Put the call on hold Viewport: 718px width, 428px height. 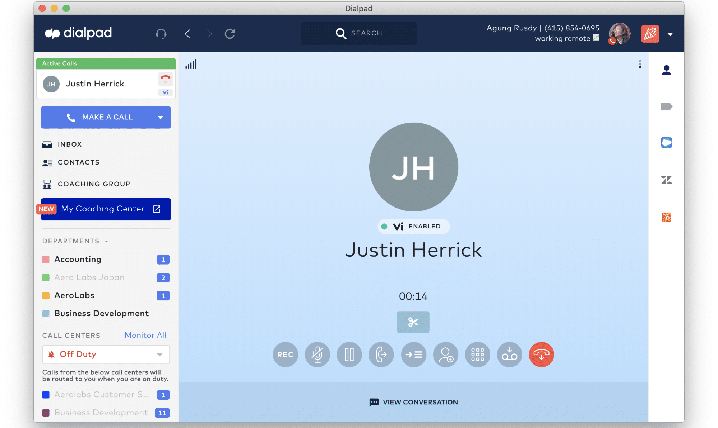tap(349, 355)
